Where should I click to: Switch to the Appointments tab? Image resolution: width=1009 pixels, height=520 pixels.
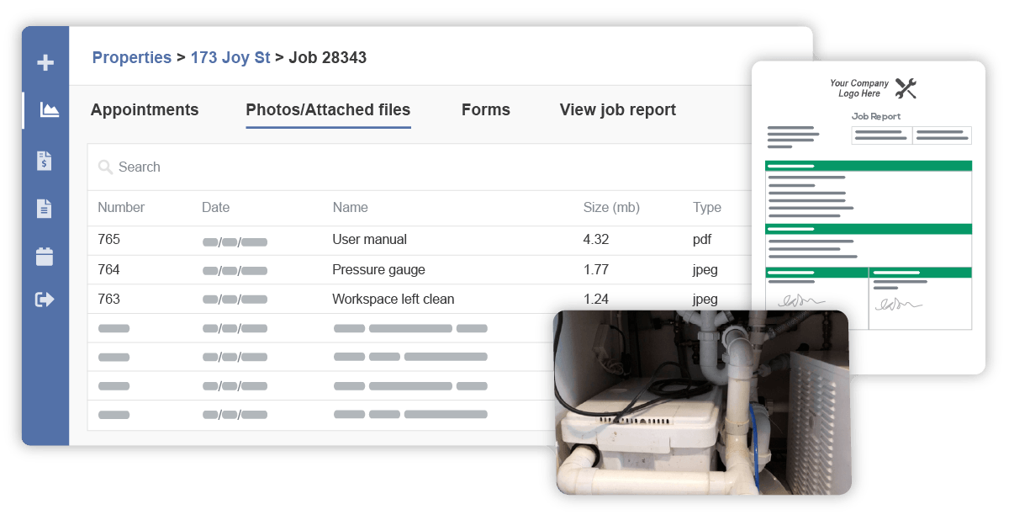coord(145,110)
